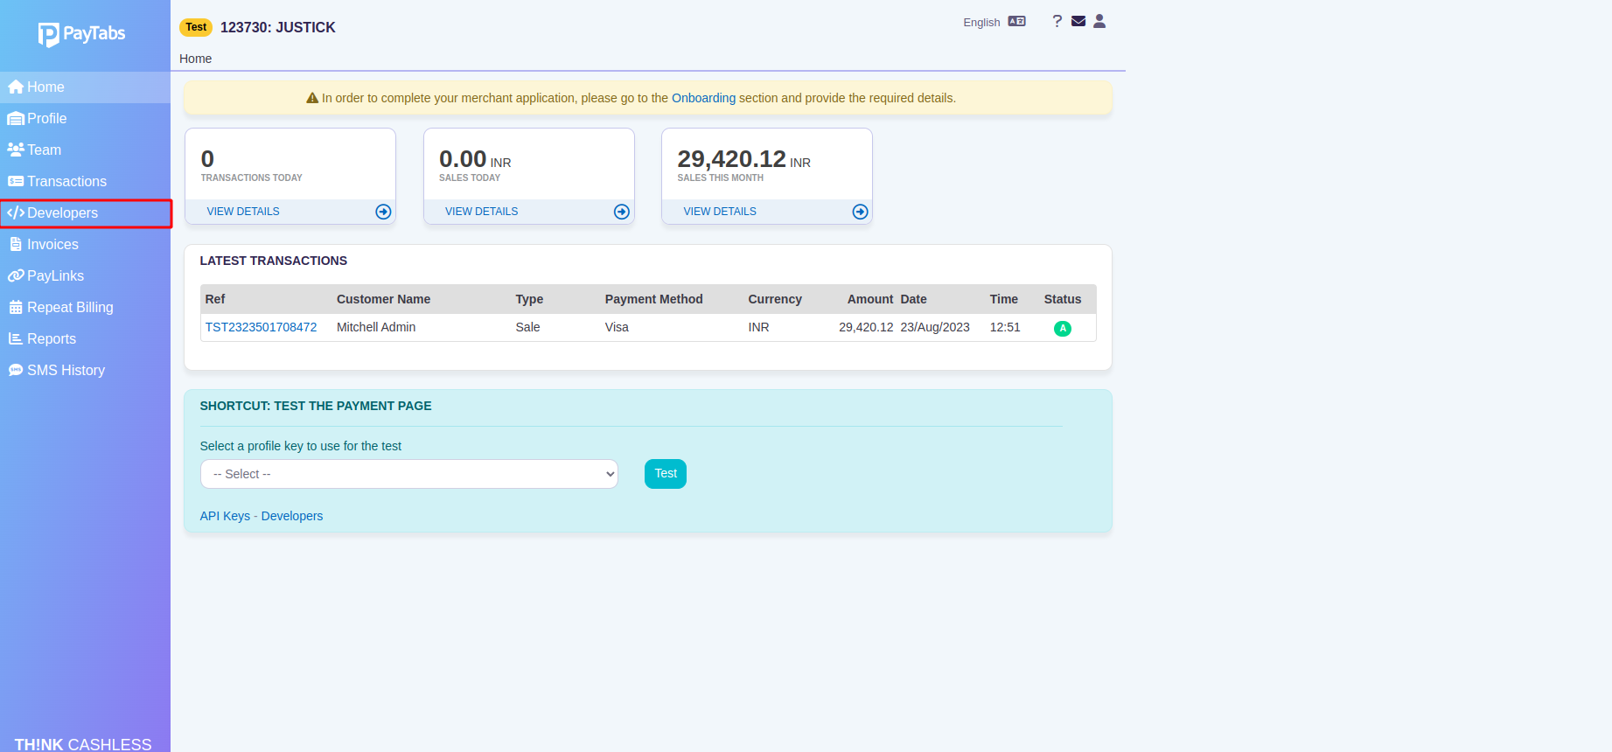Click the SMS History speech bubble icon
Image resolution: width=1612 pixels, height=752 pixels.
[16, 371]
